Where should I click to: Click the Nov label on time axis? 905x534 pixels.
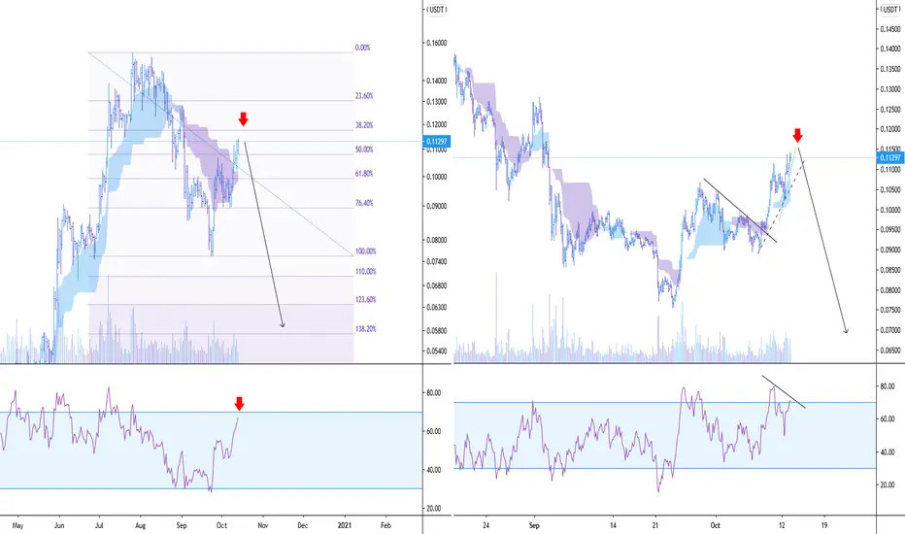click(x=262, y=525)
